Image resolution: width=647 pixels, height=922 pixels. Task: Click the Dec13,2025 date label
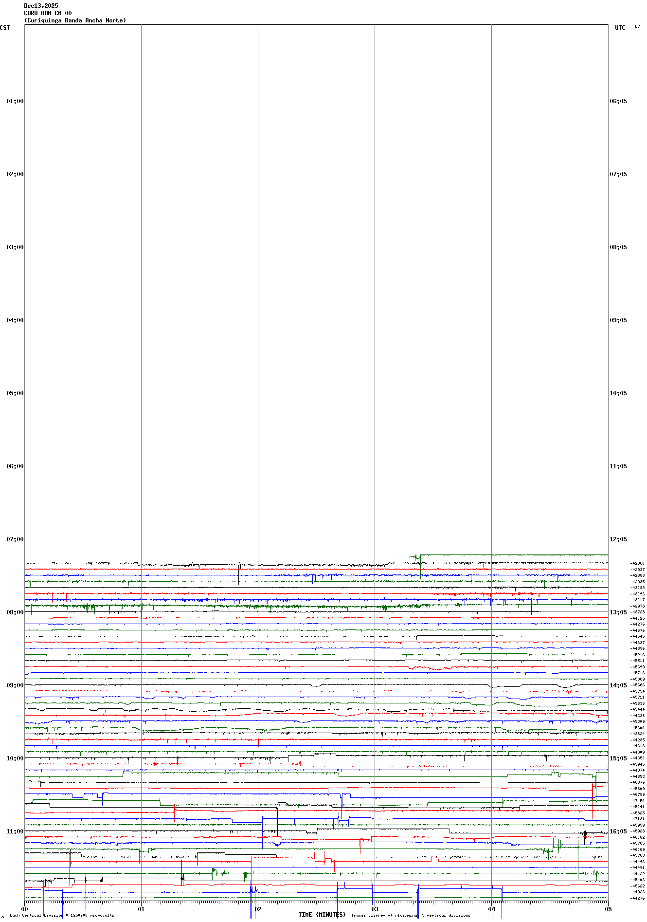41,6
